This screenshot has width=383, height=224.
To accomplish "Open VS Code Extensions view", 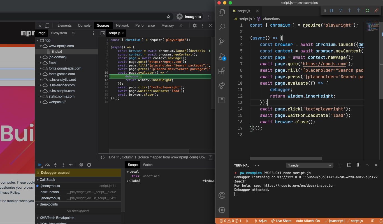I will [222, 71].
